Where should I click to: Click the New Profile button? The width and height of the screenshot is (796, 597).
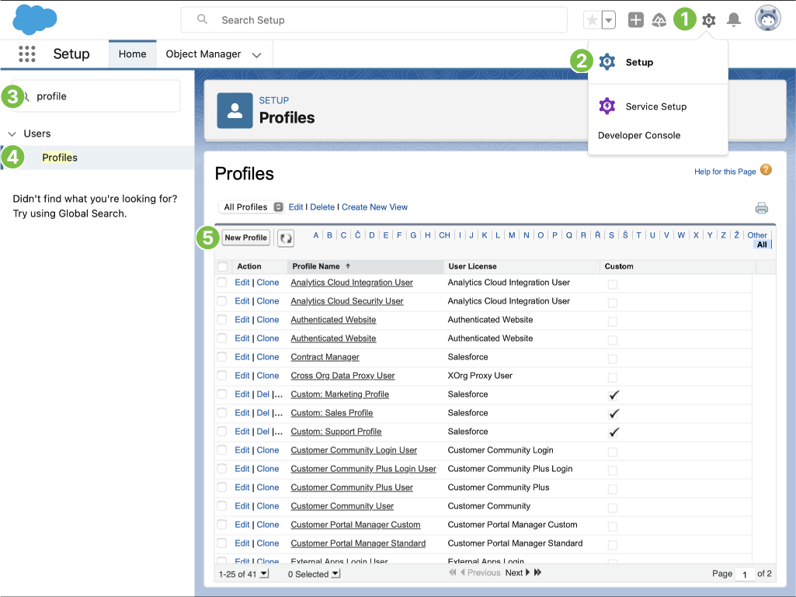(x=245, y=238)
